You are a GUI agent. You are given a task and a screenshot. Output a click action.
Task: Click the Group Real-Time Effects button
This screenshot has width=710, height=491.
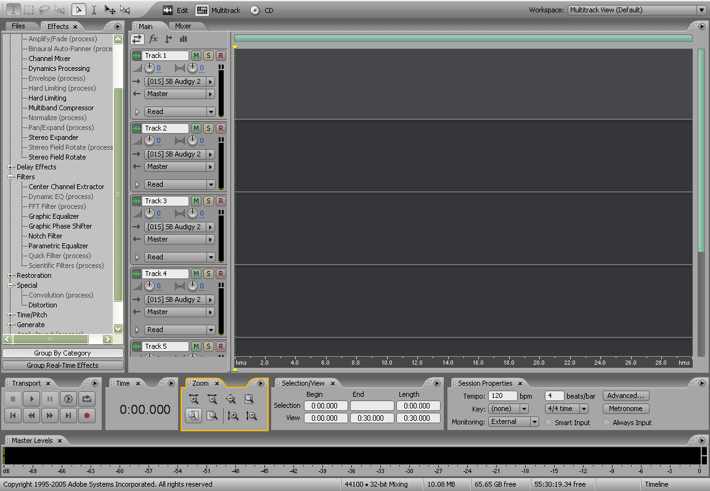click(62, 365)
